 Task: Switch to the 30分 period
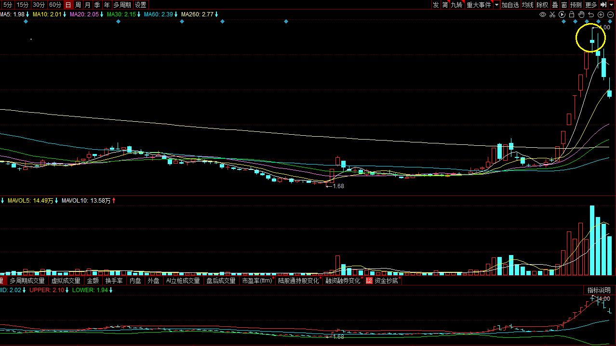(39, 5)
